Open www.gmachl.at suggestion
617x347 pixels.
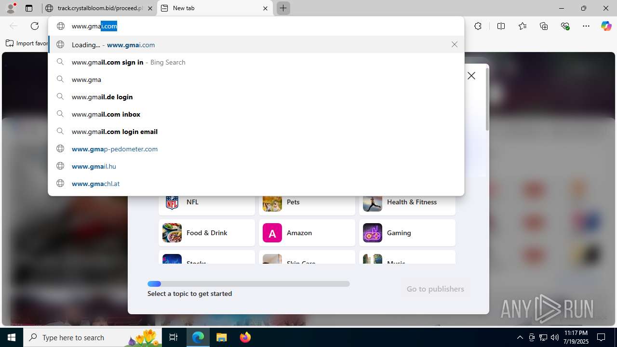256,184
